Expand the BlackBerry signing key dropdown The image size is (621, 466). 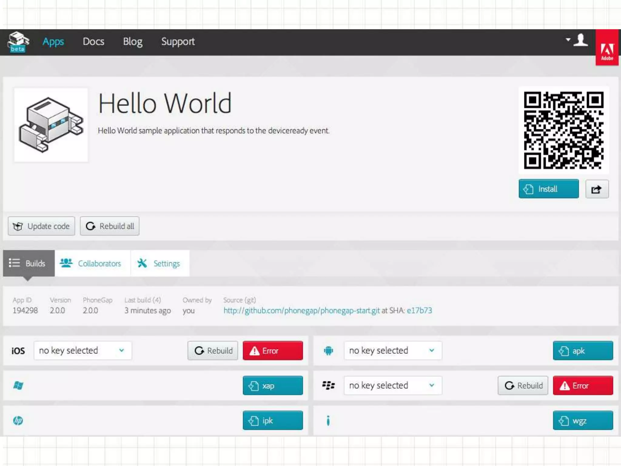tap(393, 386)
